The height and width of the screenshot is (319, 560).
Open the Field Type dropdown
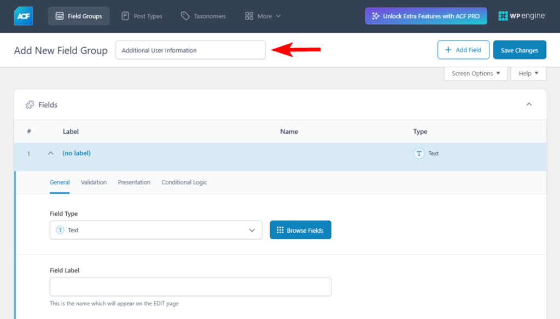(x=156, y=230)
